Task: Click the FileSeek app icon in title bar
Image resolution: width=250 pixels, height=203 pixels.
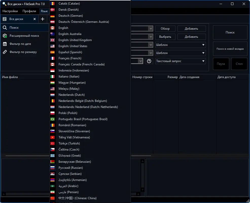Action: click(x=4, y=4)
